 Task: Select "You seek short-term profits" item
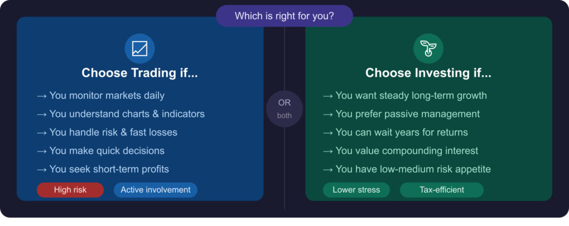[x=103, y=169]
